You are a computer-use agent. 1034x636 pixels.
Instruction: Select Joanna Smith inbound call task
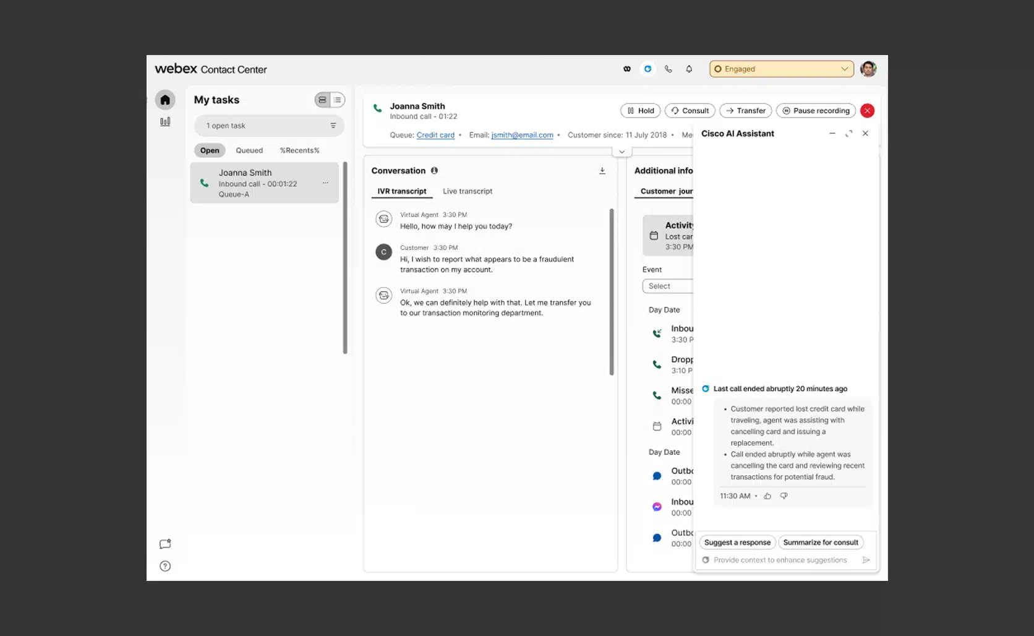265,183
